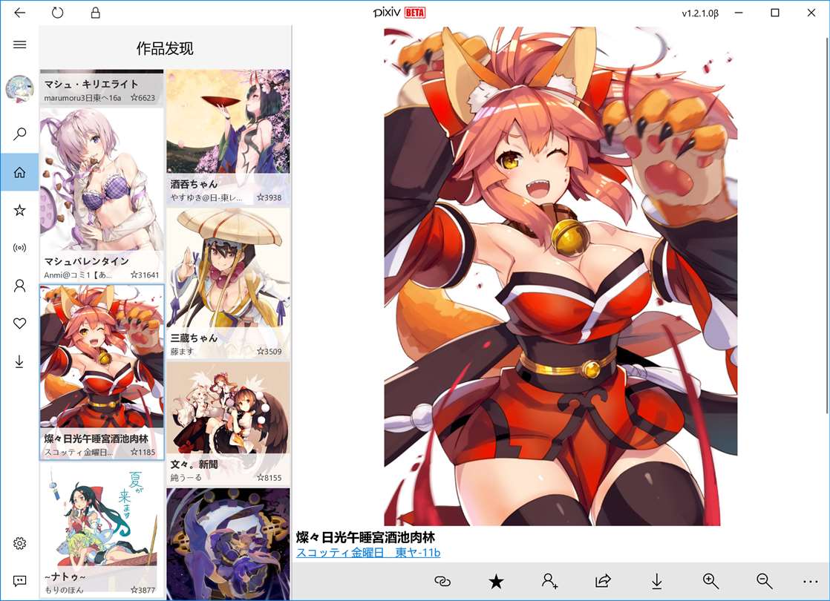Open favorites via the heart sidebar icon

(x=19, y=324)
